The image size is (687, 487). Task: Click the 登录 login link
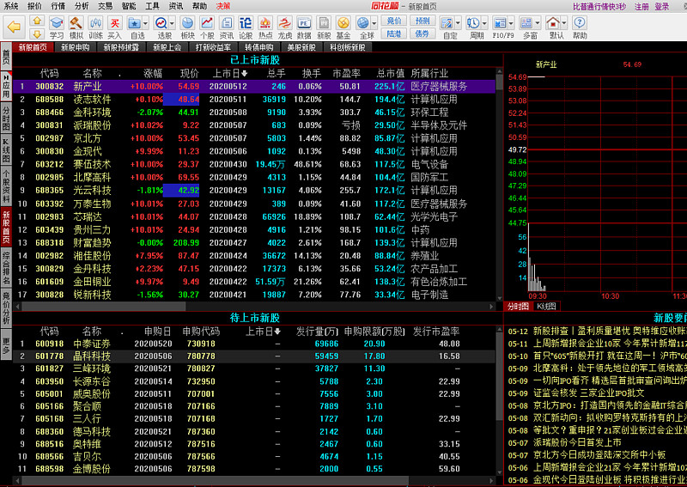tap(661, 7)
